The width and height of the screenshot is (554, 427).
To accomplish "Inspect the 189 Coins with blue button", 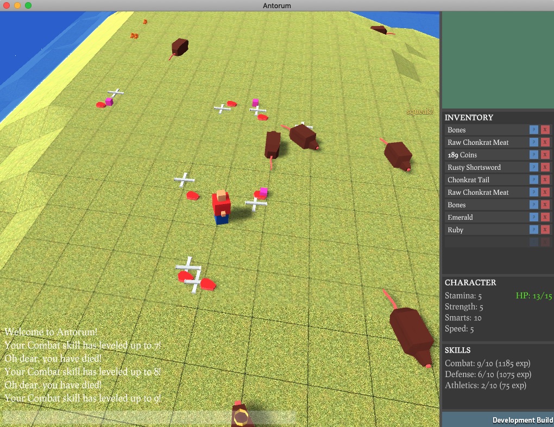I will pos(534,155).
